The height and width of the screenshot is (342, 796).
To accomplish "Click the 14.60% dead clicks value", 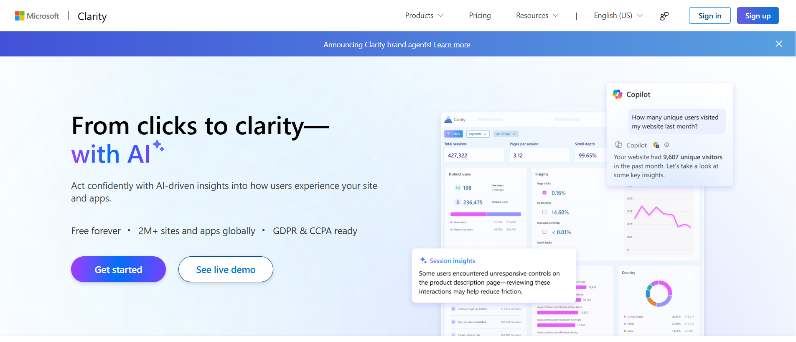I will coord(560,212).
